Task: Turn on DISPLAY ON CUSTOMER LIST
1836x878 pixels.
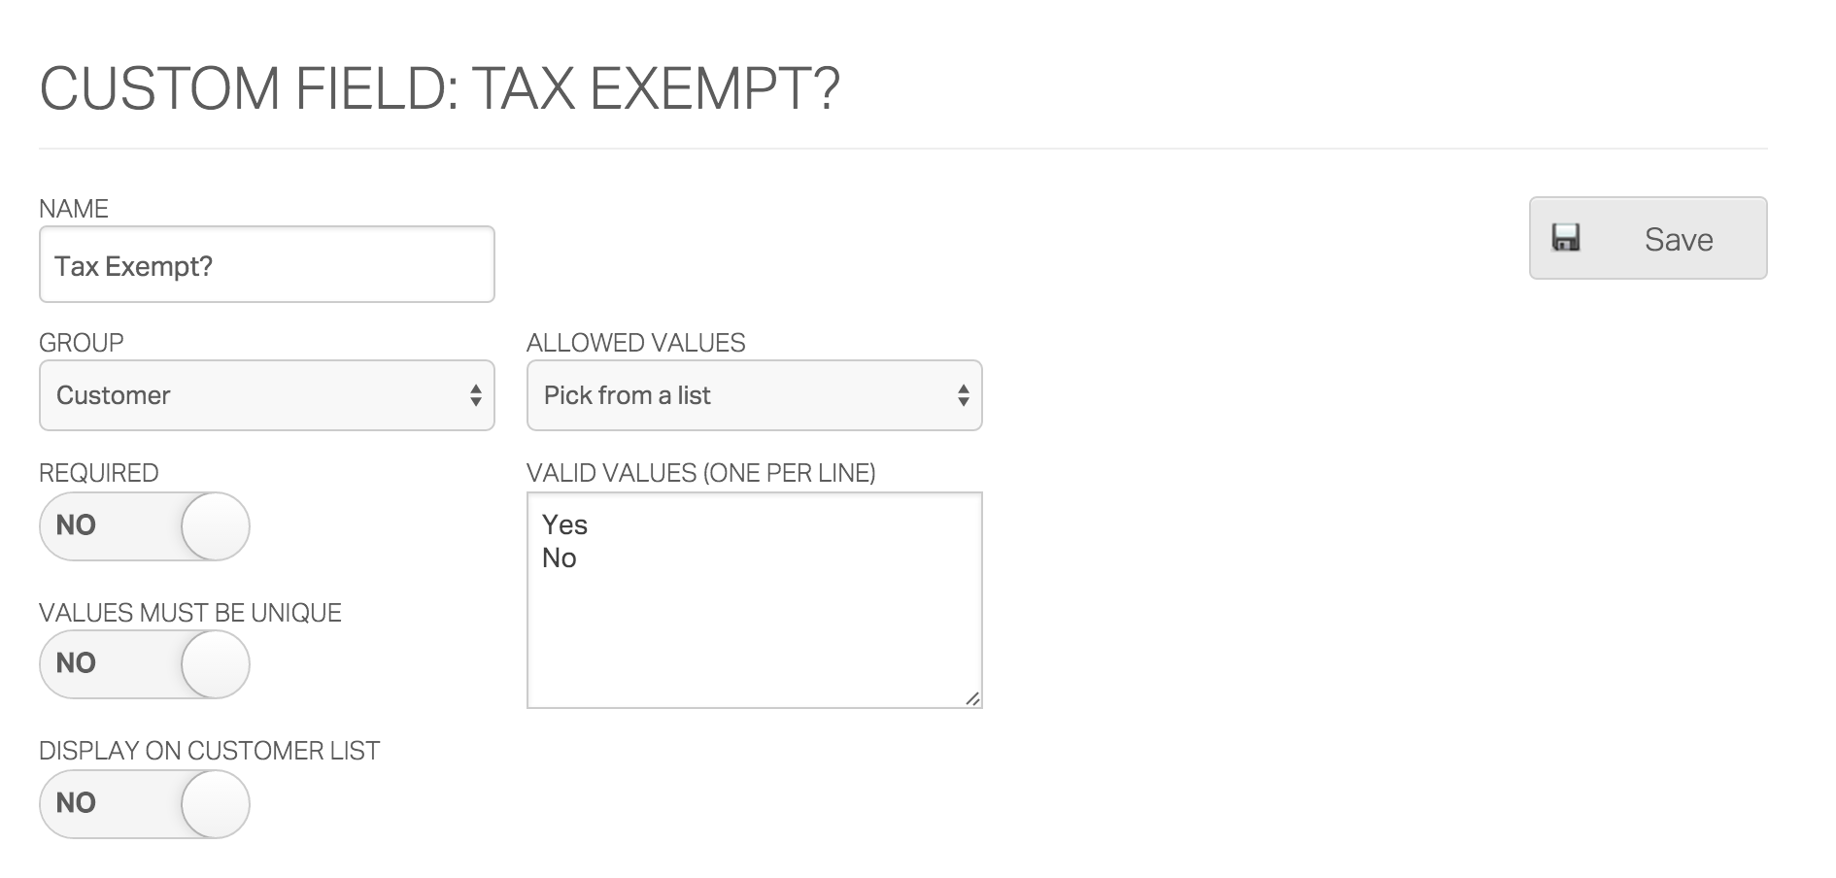Action: point(143,804)
